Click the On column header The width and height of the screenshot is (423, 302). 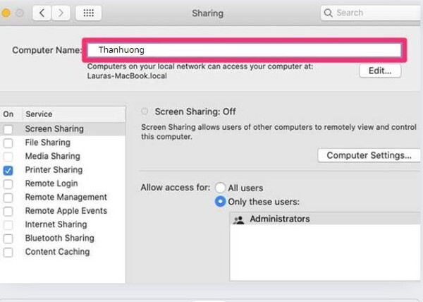[11, 114]
